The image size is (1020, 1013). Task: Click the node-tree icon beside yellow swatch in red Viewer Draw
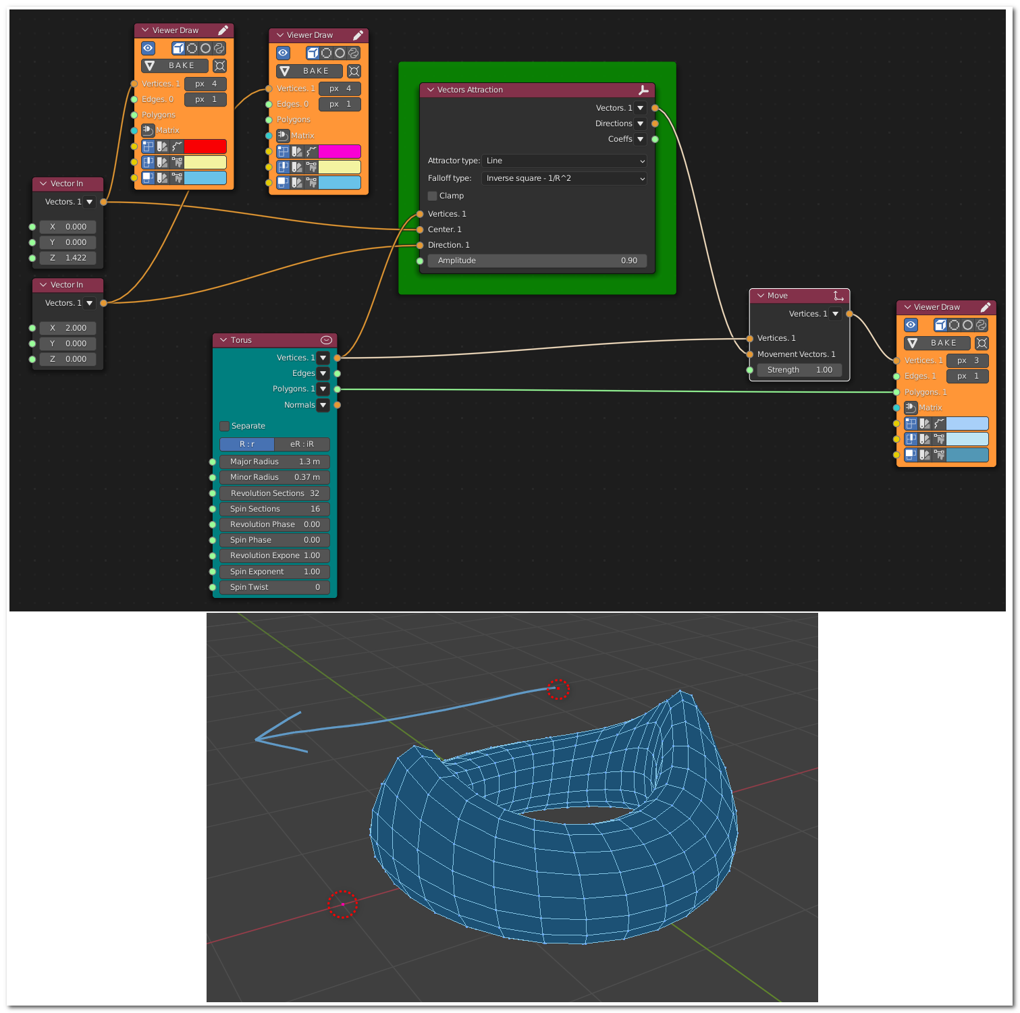(177, 162)
